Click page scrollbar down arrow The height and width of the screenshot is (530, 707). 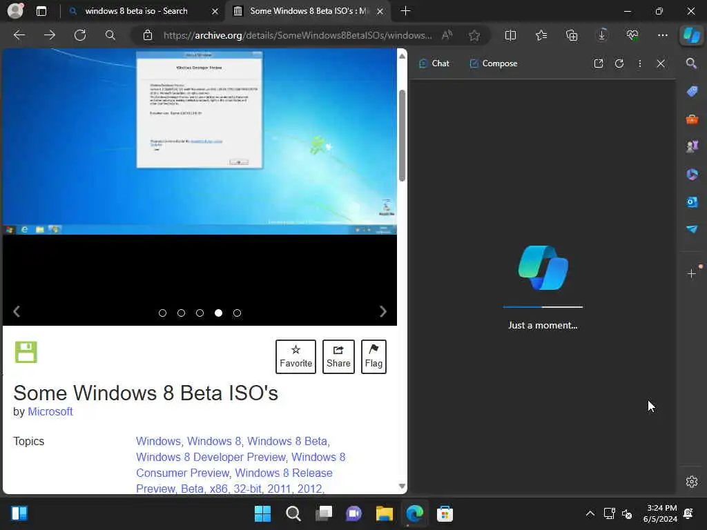point(402,487)
